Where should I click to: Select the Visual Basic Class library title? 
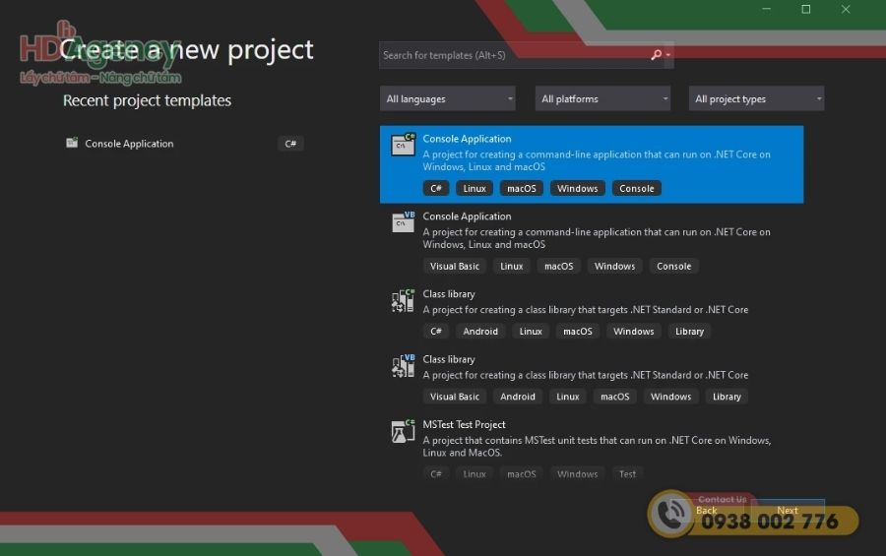pyautogui.click(x=449, y=359)
